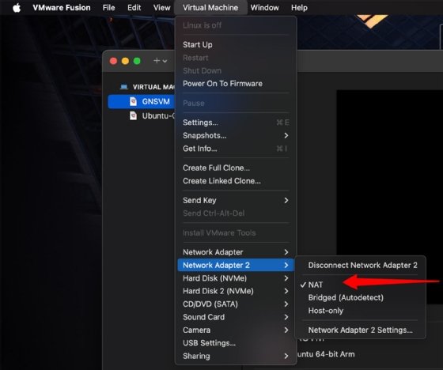Select the GNSVM virtual machine in the sidebar
The height and width of the screenshot is (370, 443).
(x=142, y=102)
